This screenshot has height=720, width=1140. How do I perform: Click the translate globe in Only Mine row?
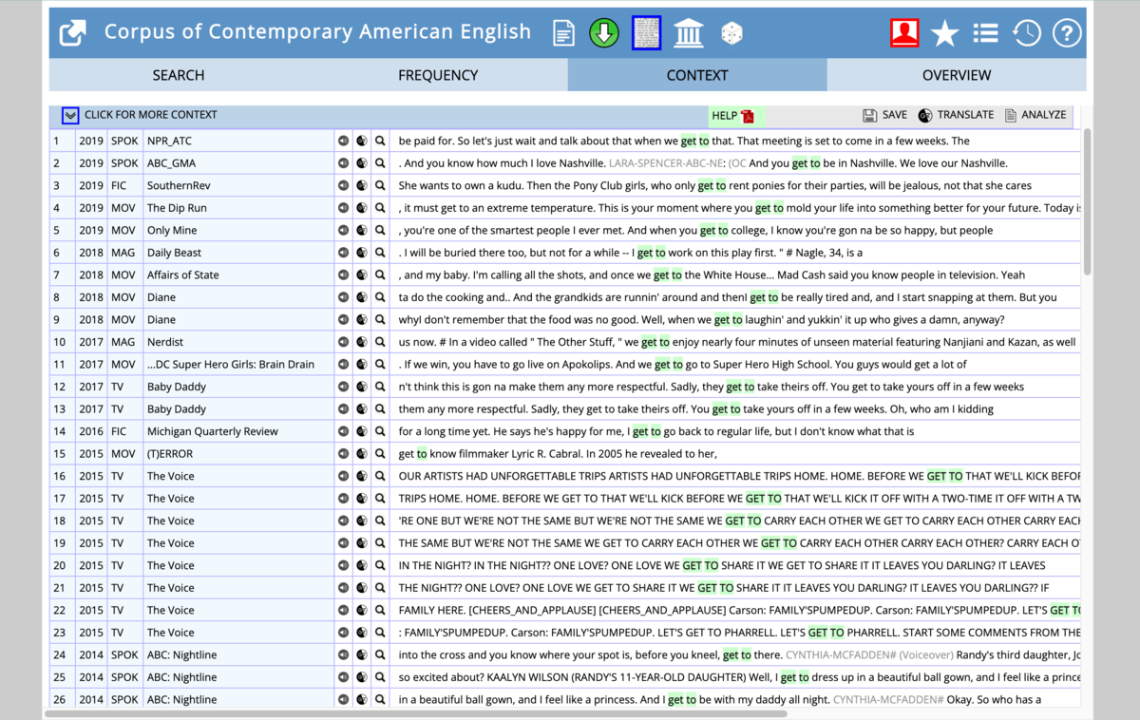[362, 230]
